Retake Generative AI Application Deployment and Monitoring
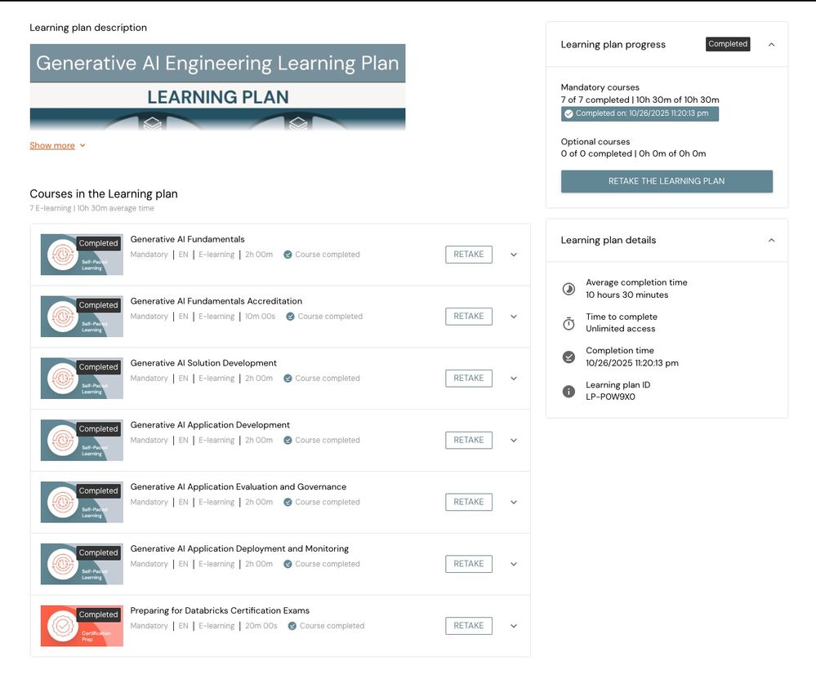This screenshot has width=816, height=683. (469, 564)
